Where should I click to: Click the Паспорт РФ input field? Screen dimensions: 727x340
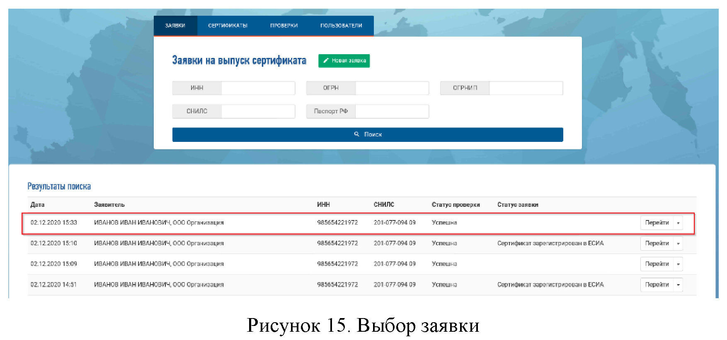[x=392, y=111]
